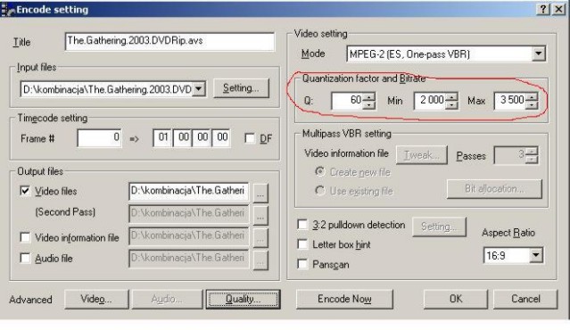The width and height of the screenshot is (570, 330).
Task: Open the Mode dropdown showing MPEG-2 One-pass VBR
Action: [539, 54]
